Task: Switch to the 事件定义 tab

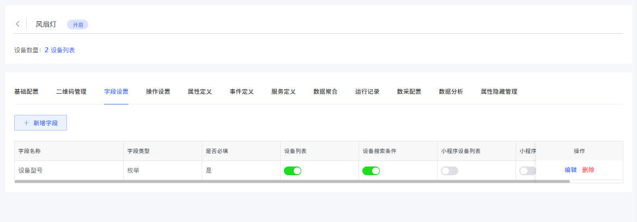Action: click(x=241, y=91)
